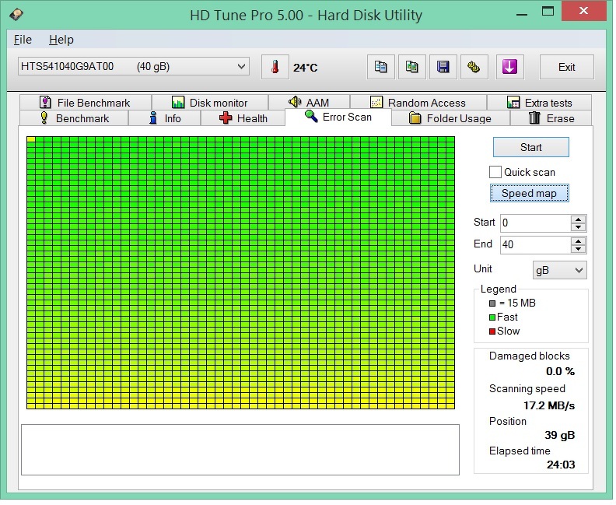Click the empty log box below map
The image size is (616, 505).
point(240,450)
